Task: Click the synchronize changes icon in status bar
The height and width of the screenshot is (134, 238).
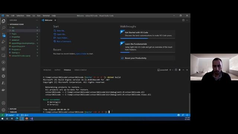Action: pyautogui.click(x=17, y=115)
